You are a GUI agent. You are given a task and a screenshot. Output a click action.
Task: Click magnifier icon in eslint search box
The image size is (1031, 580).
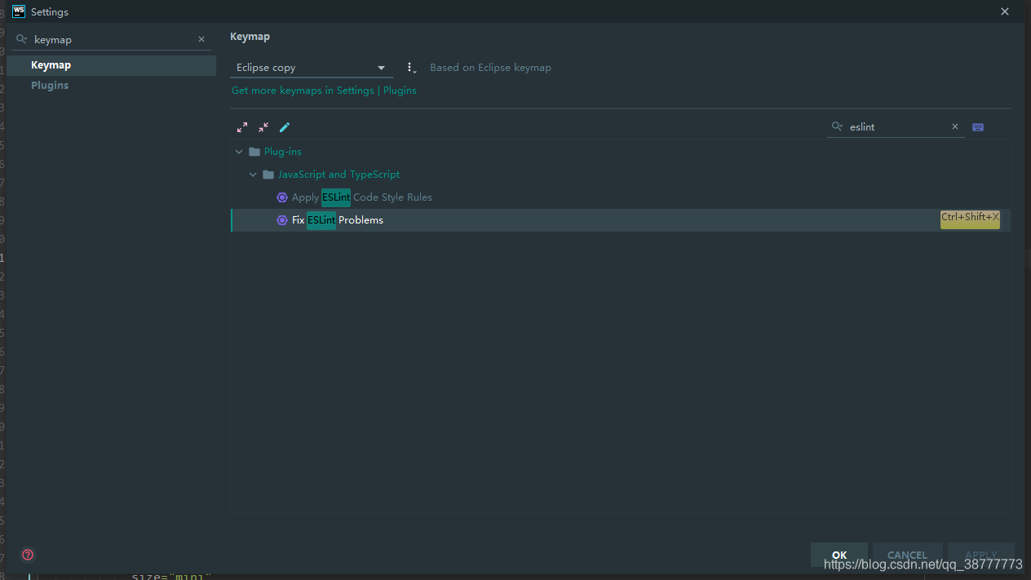pos(837,126)
